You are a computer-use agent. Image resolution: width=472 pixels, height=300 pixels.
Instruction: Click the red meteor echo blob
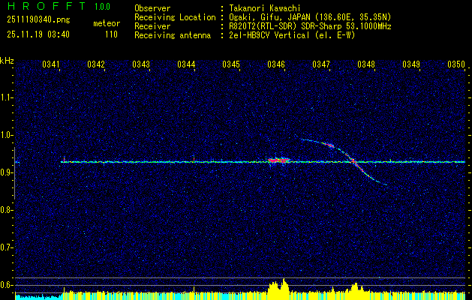pos(278,160)
